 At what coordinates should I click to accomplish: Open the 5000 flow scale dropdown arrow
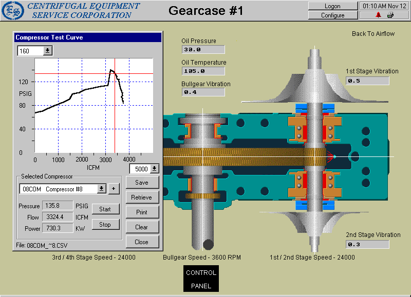coord(155,169)
